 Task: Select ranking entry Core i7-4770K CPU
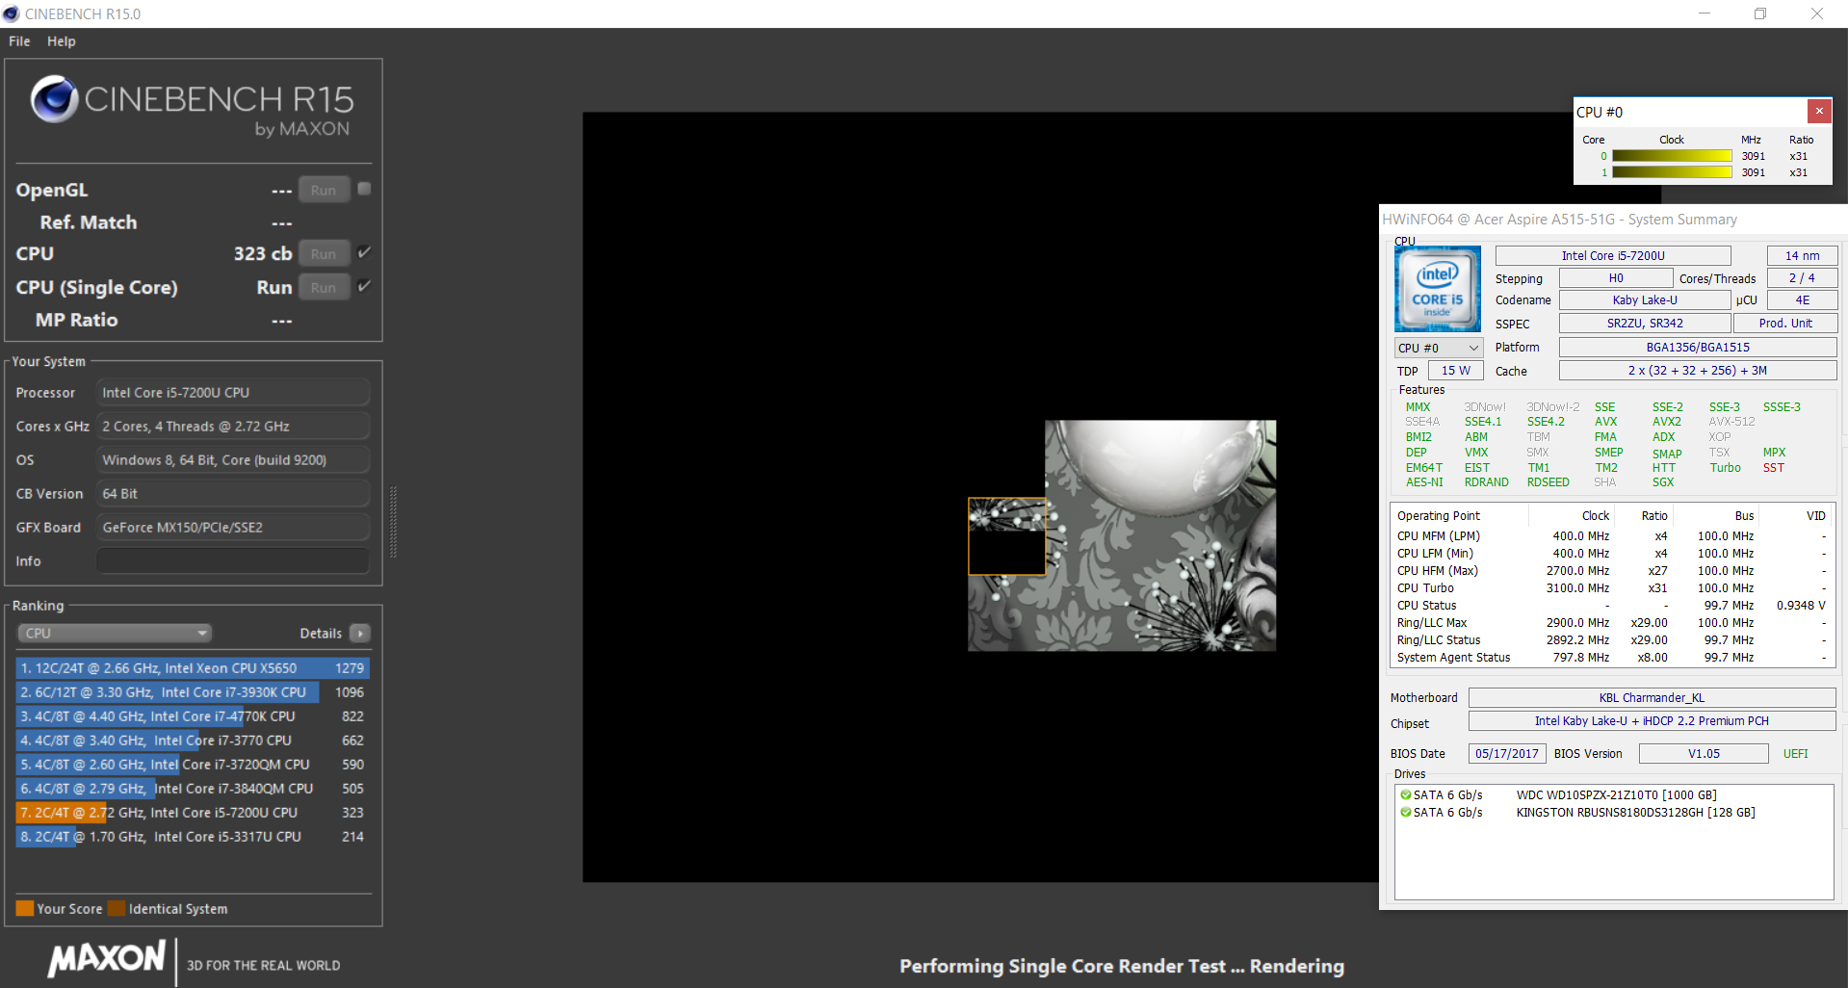(x=193, y=715)
